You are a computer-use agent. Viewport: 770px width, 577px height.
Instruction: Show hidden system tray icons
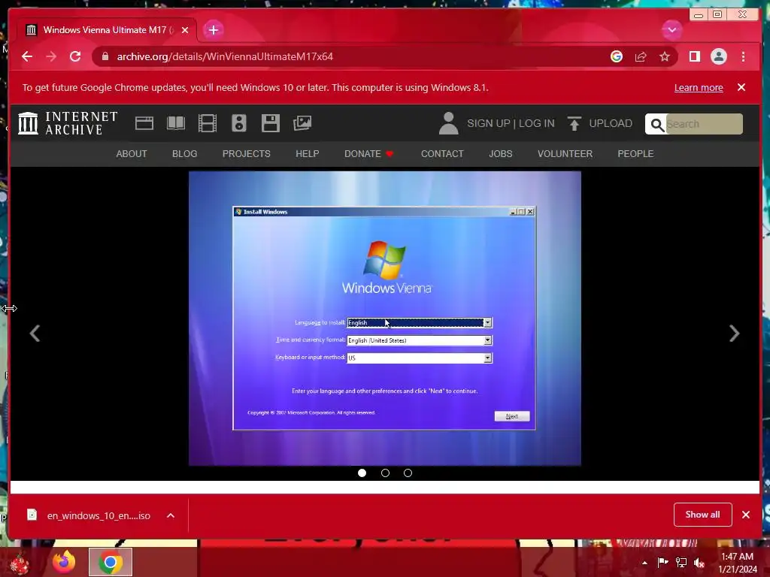[644, 563]
